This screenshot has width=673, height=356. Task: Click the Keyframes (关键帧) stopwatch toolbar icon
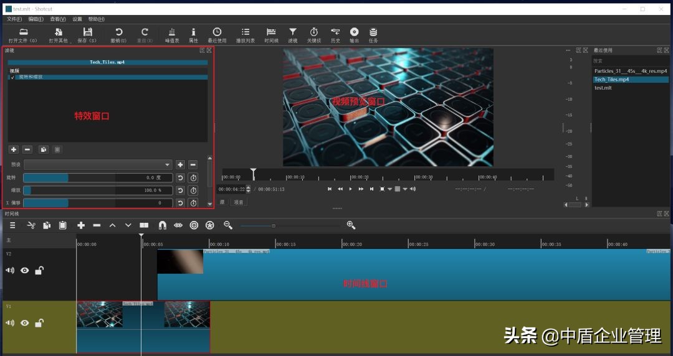[x=313, y=34]
